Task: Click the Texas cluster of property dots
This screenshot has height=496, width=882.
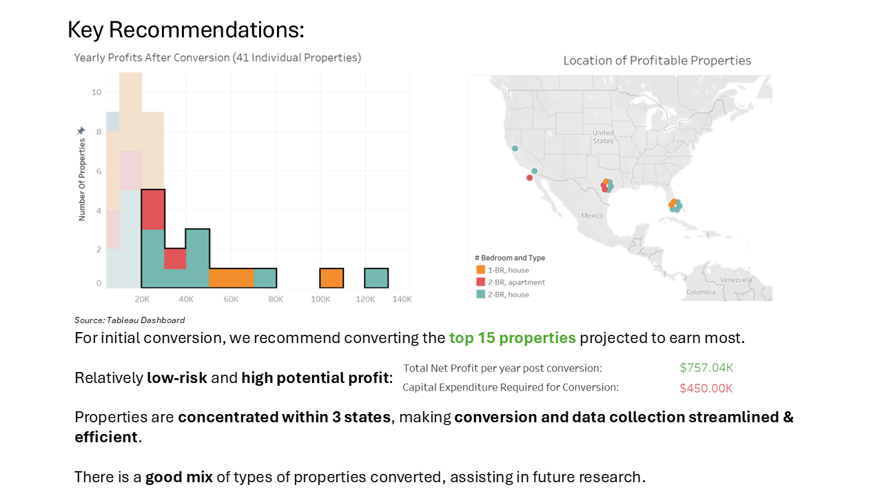Action: point(607,186)
